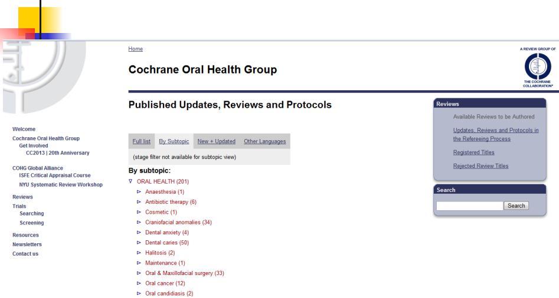Open ISFE Critical Appraisal Course link
The height and width of the screenshot is (298, 559).
pos(55,176)
